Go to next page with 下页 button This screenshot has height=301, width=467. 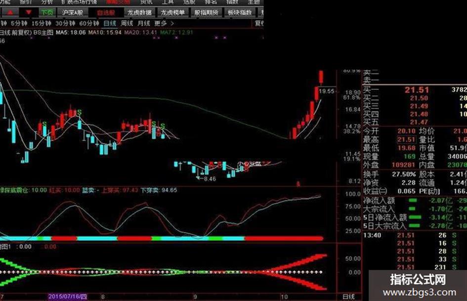47,12
